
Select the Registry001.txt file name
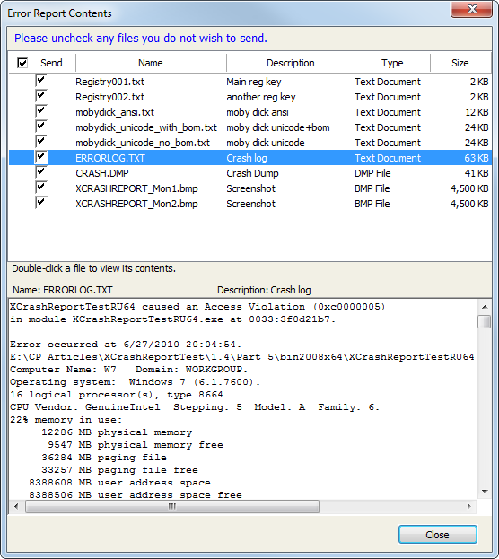click(109, 82)
